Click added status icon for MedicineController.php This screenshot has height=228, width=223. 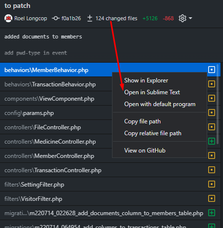tap(212, 141)
